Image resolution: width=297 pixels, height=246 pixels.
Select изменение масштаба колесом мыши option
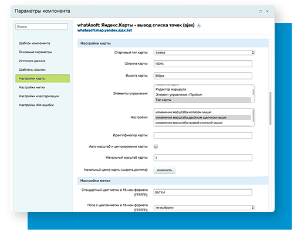(x=203, y=112)
